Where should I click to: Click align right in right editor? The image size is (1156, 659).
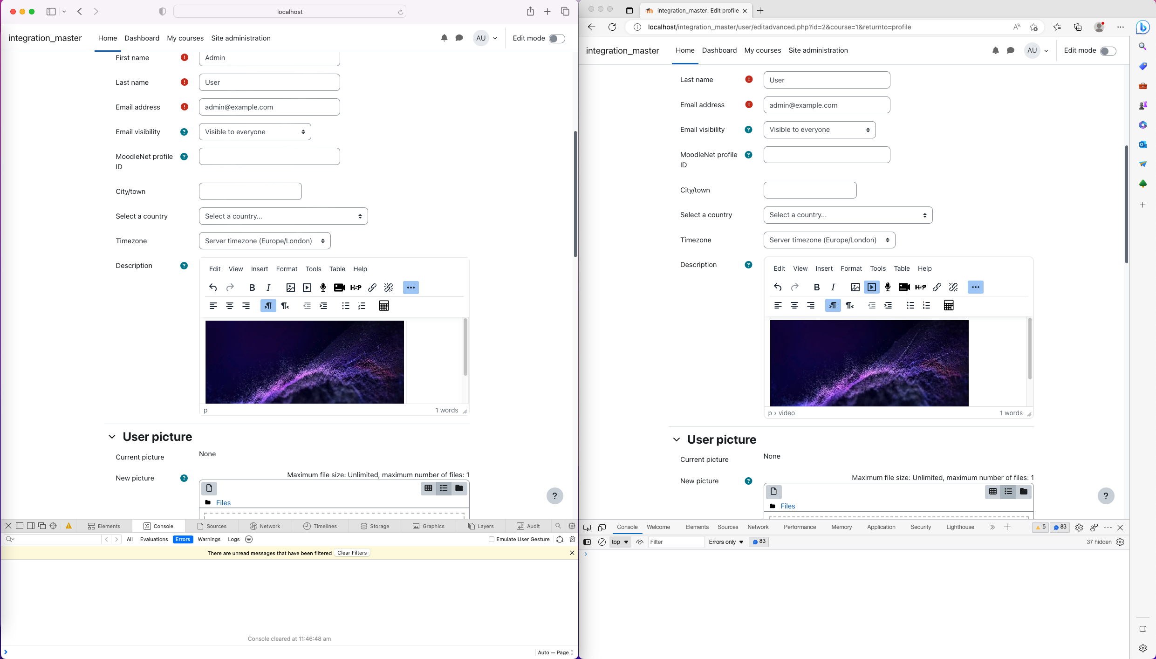pos(811,305)
